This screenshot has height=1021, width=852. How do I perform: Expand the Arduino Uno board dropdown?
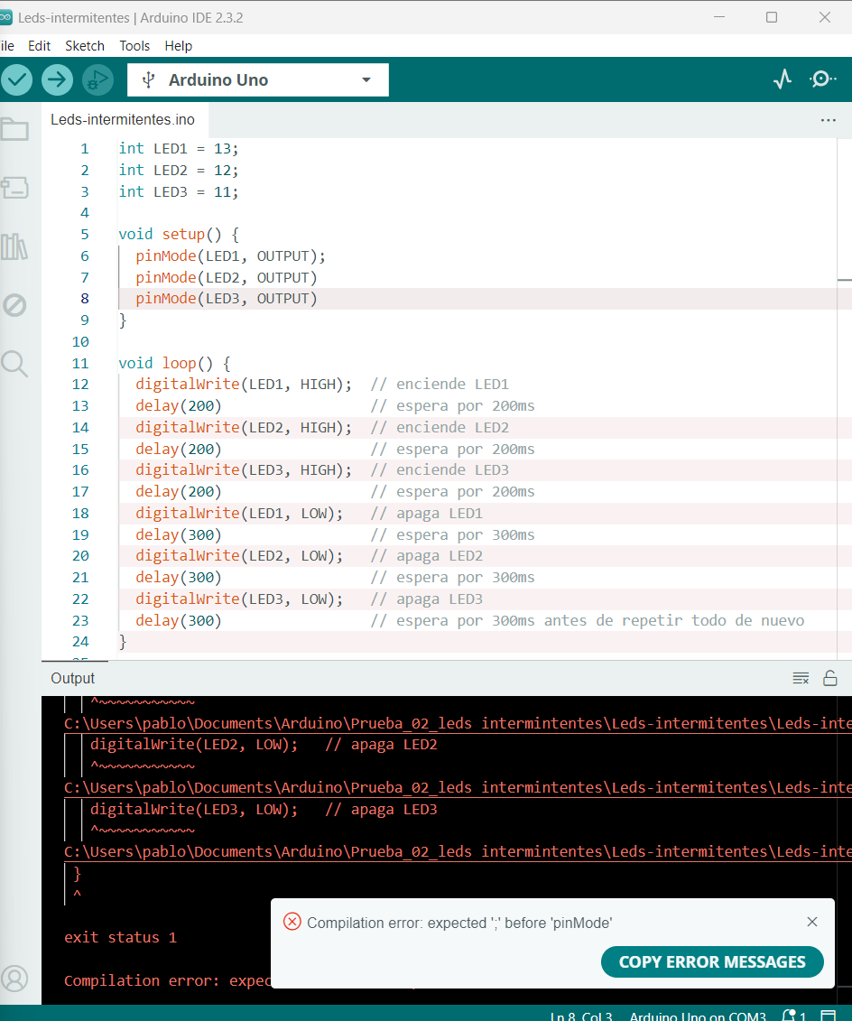click(x=366, y=80)
